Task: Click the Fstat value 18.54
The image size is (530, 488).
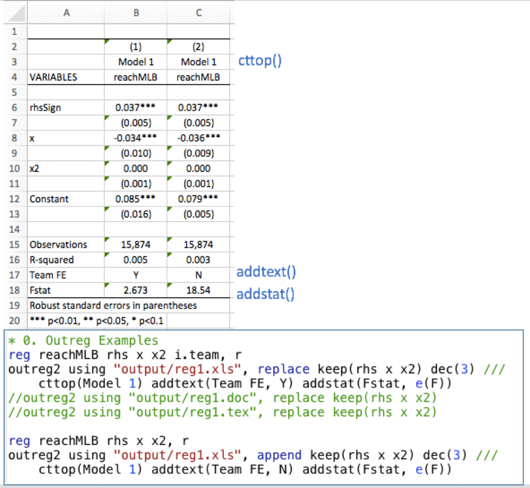Action: [199, 290]
